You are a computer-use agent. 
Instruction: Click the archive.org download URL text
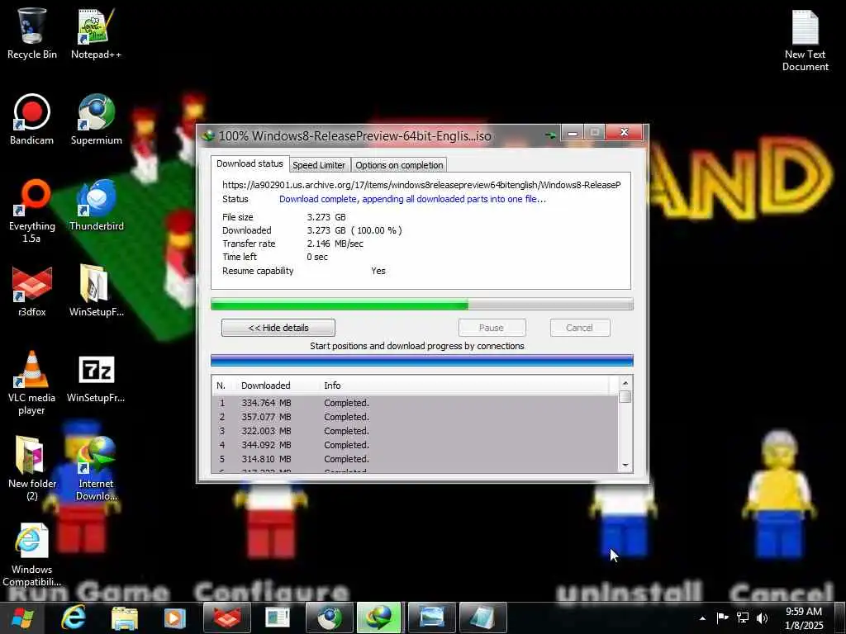coord(421,185)
